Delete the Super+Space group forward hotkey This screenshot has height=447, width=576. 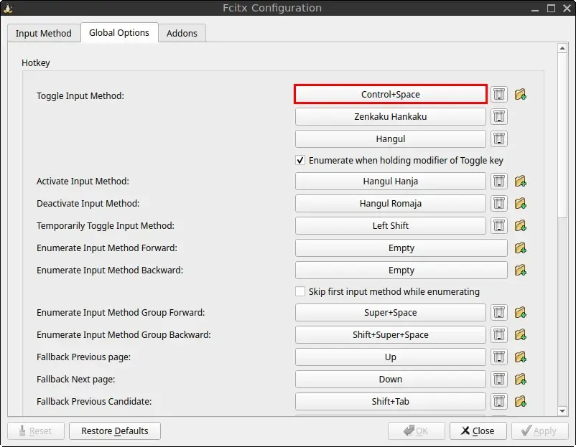499,312
